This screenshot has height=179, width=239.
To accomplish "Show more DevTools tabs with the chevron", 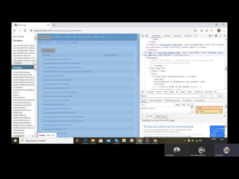I will (196, 36).
